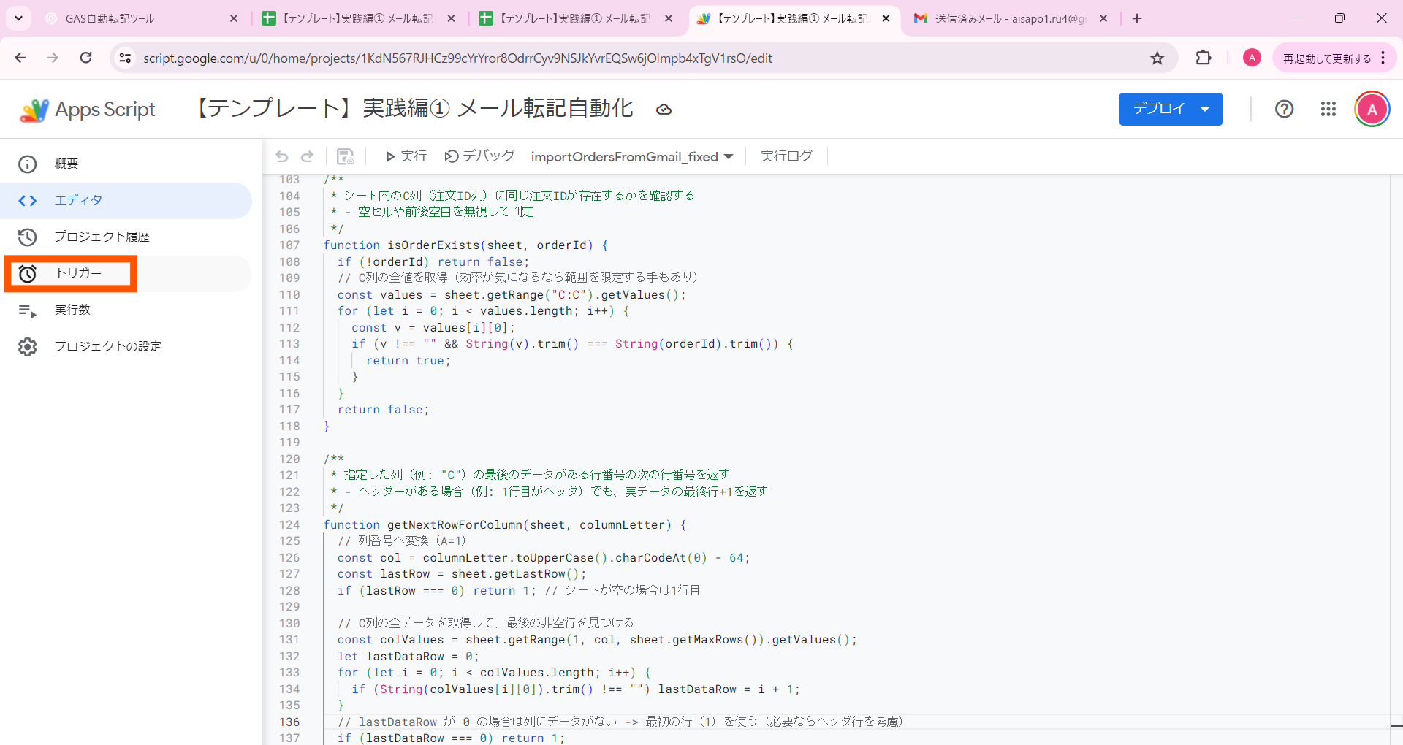Expand the デプロイ dropdown arrow
The height and width of the screenshot is (745, 1403).
pos(1205,108)
